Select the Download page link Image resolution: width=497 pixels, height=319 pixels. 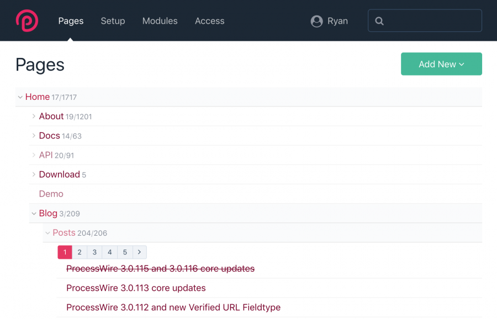coord(59,174)
